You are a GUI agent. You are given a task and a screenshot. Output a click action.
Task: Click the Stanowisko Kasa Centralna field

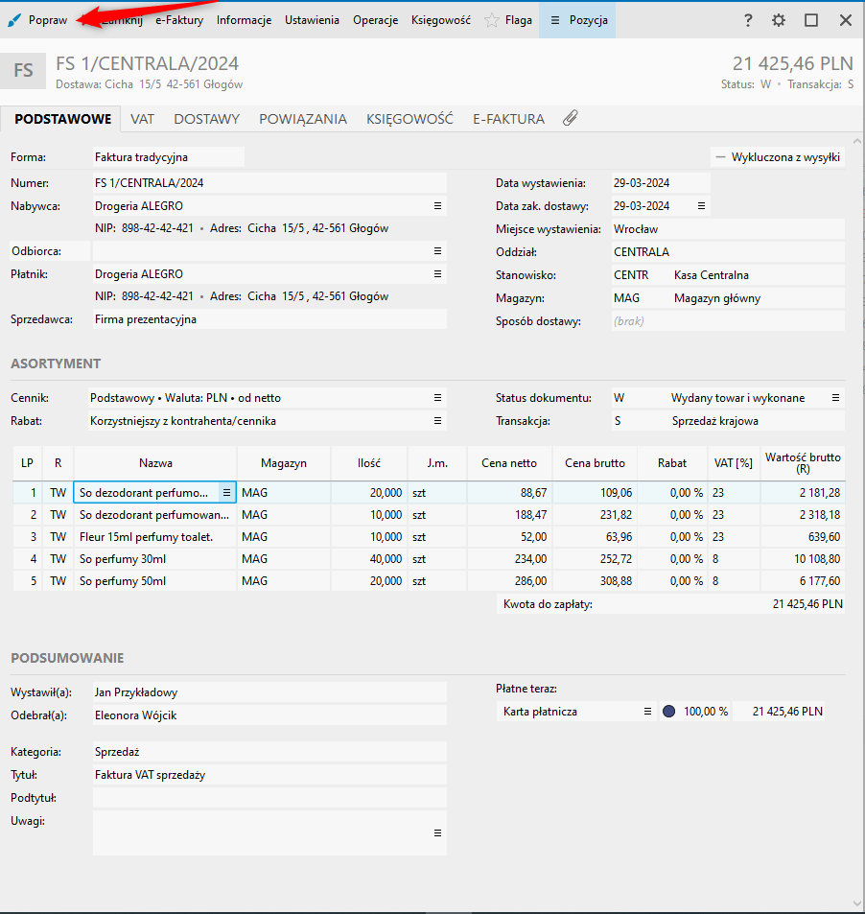coord(728,275)
